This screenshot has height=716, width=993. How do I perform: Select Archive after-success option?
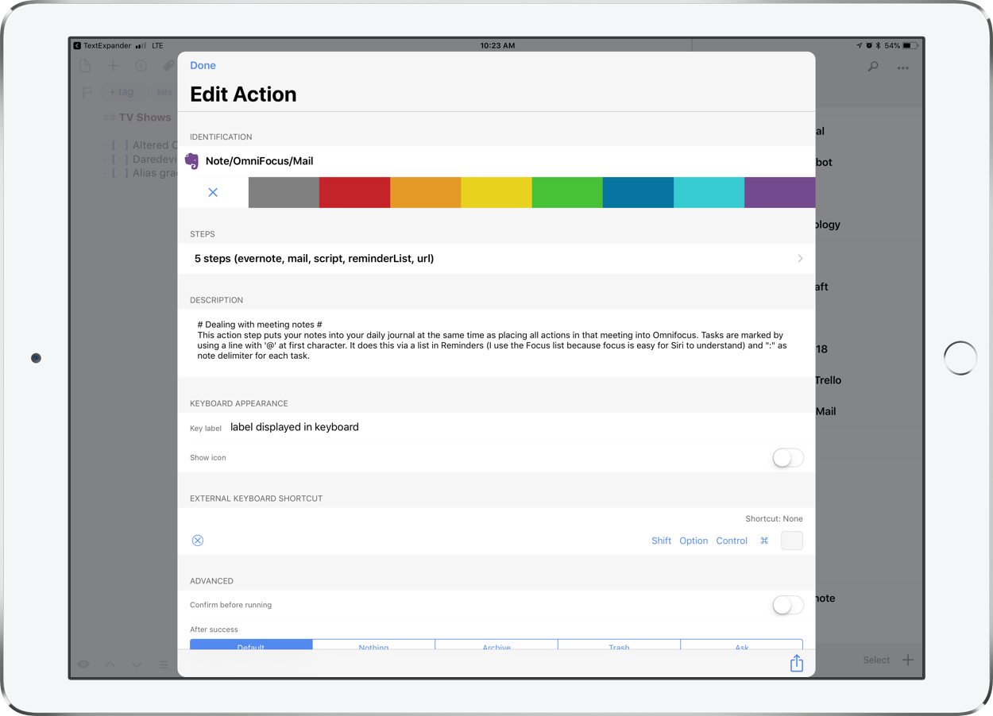pyautogui.click(x=496, y=645)
